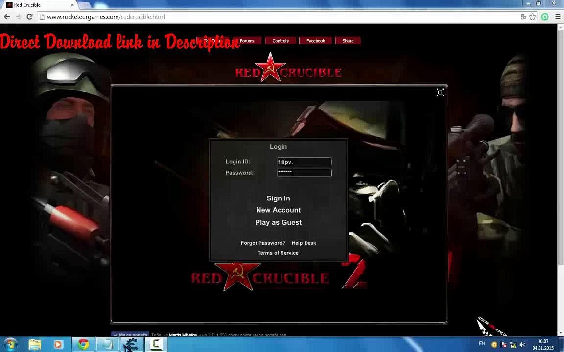This screenshot has width=564, height=352.
Task: Click the volume speaker icon in the tray
Action: click(522, 345)
